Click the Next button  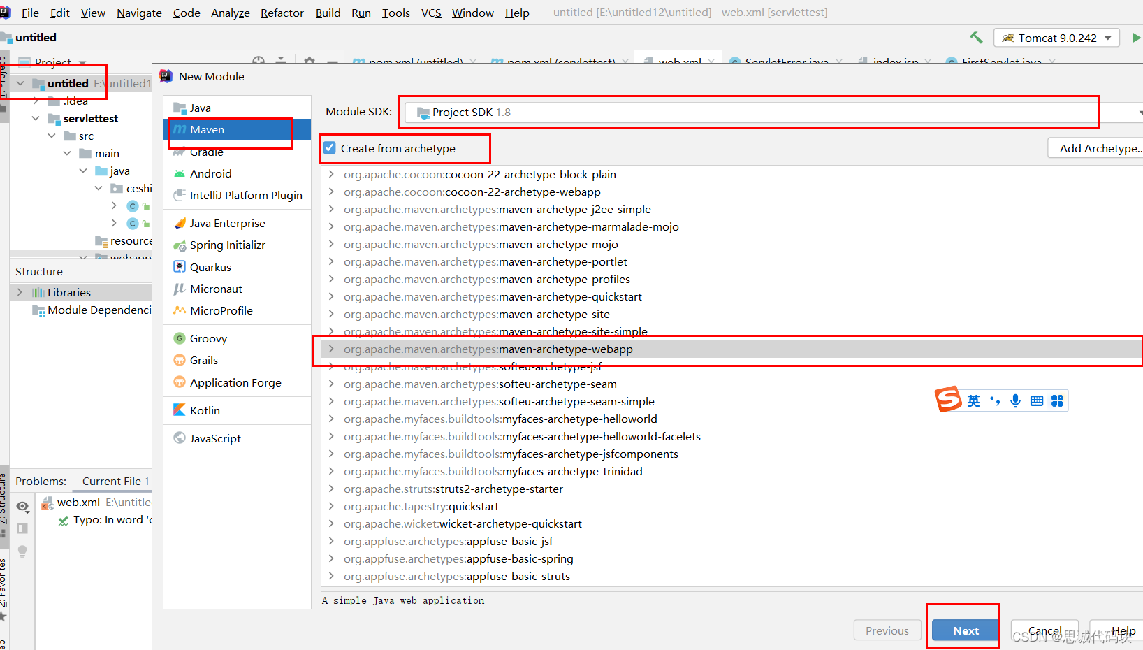tap(966, 630)
